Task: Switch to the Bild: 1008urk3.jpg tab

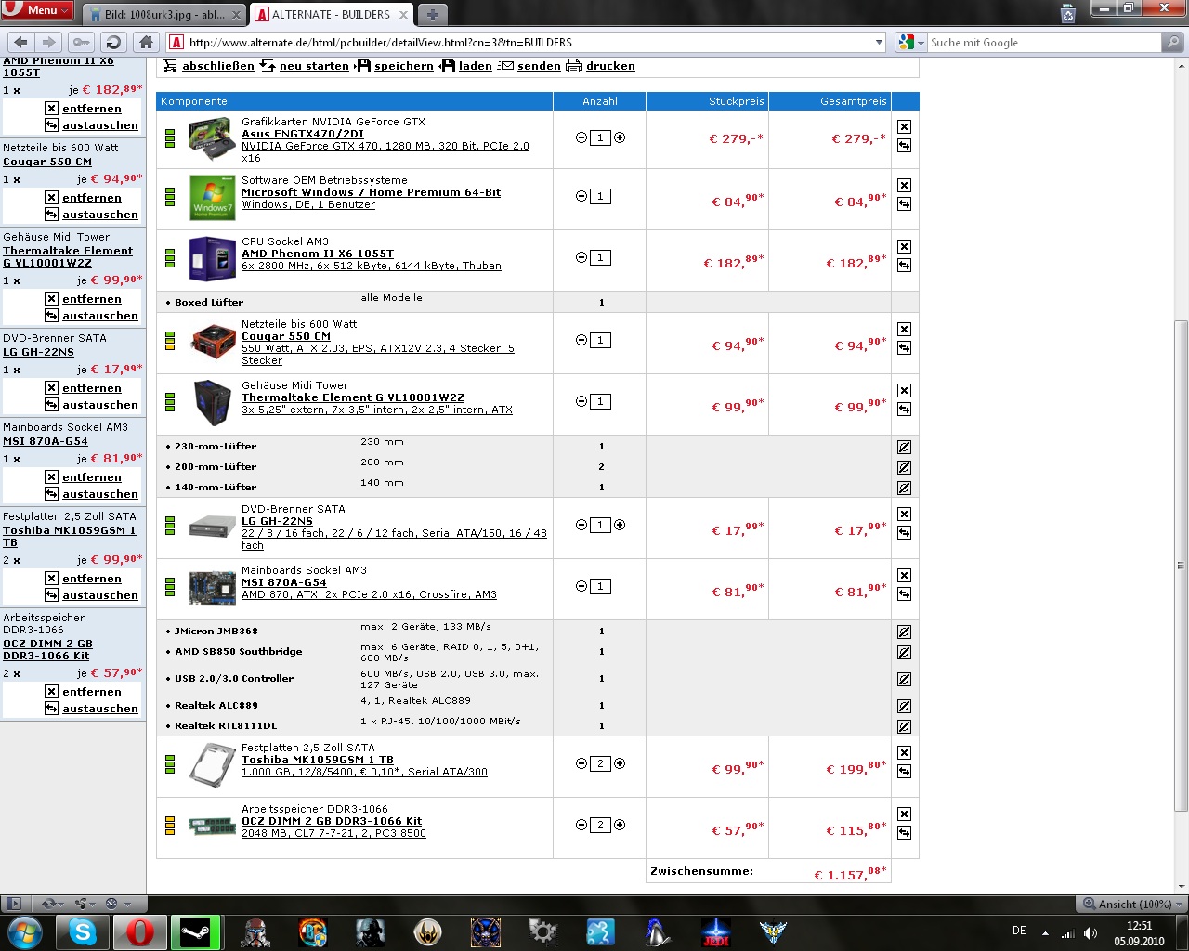Action: pos(163,15)
